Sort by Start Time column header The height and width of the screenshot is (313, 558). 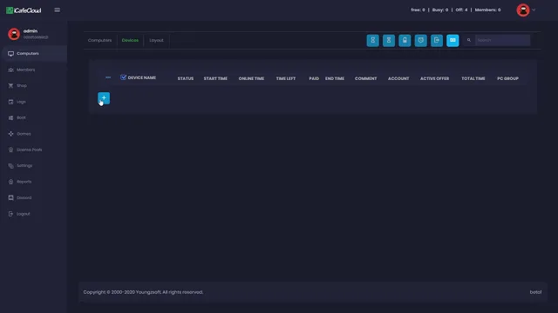click(x=215, y=78)
